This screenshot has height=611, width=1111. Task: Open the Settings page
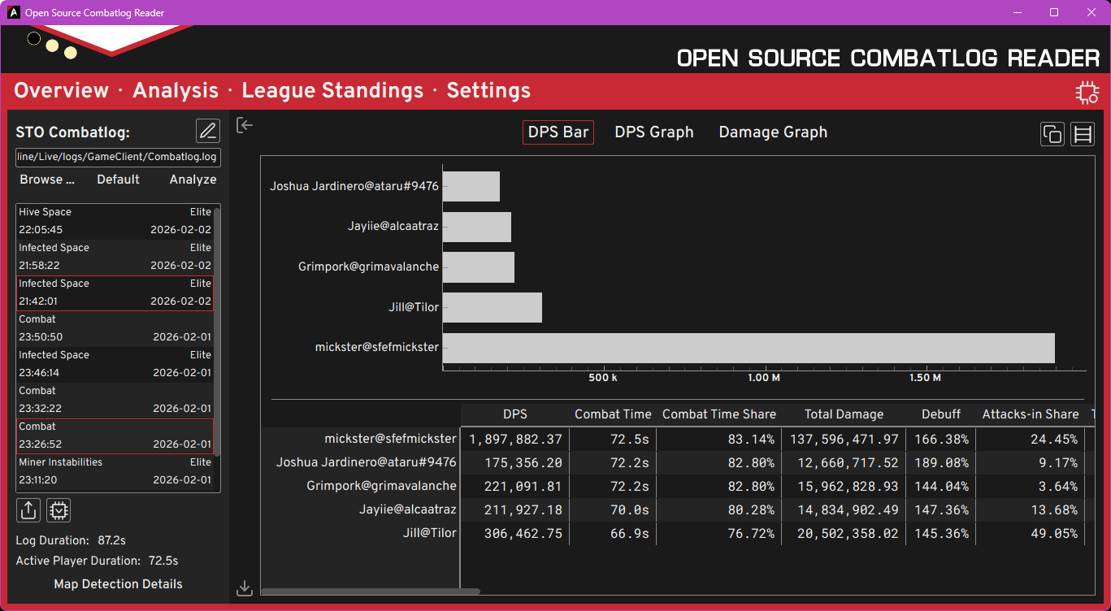pos(488,91)
